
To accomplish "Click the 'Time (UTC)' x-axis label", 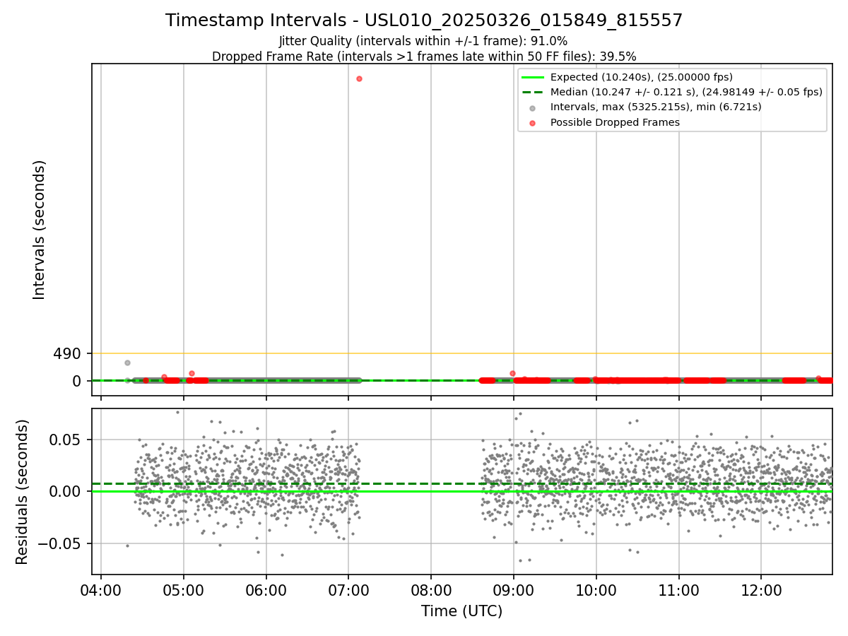I will pyautogui.click(x=461, y=611).
